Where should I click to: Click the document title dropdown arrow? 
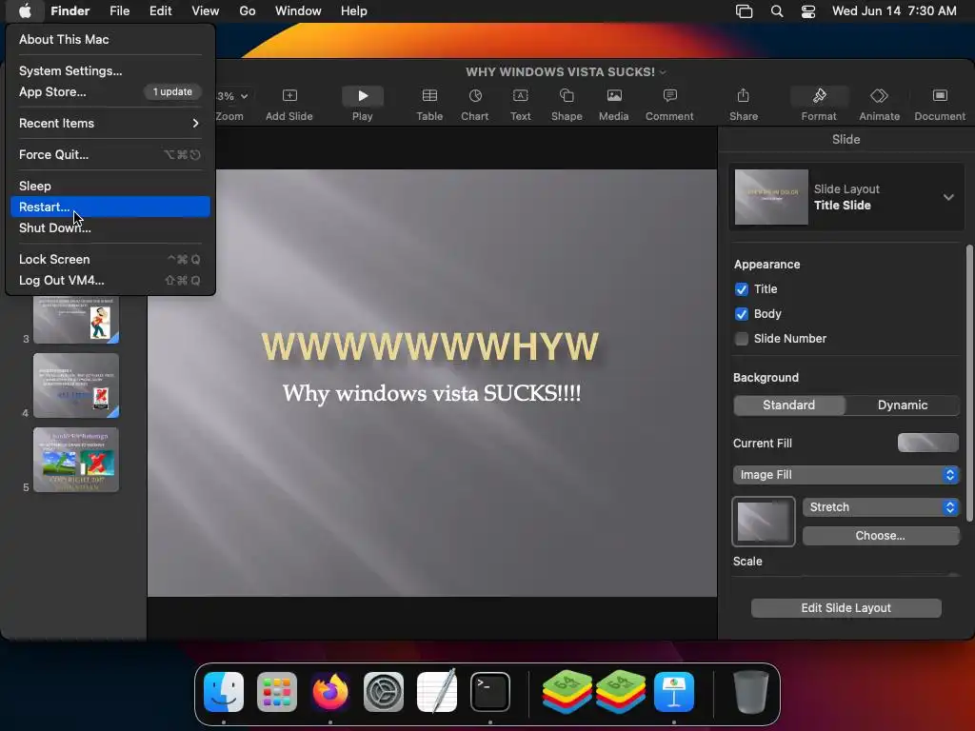663,72
